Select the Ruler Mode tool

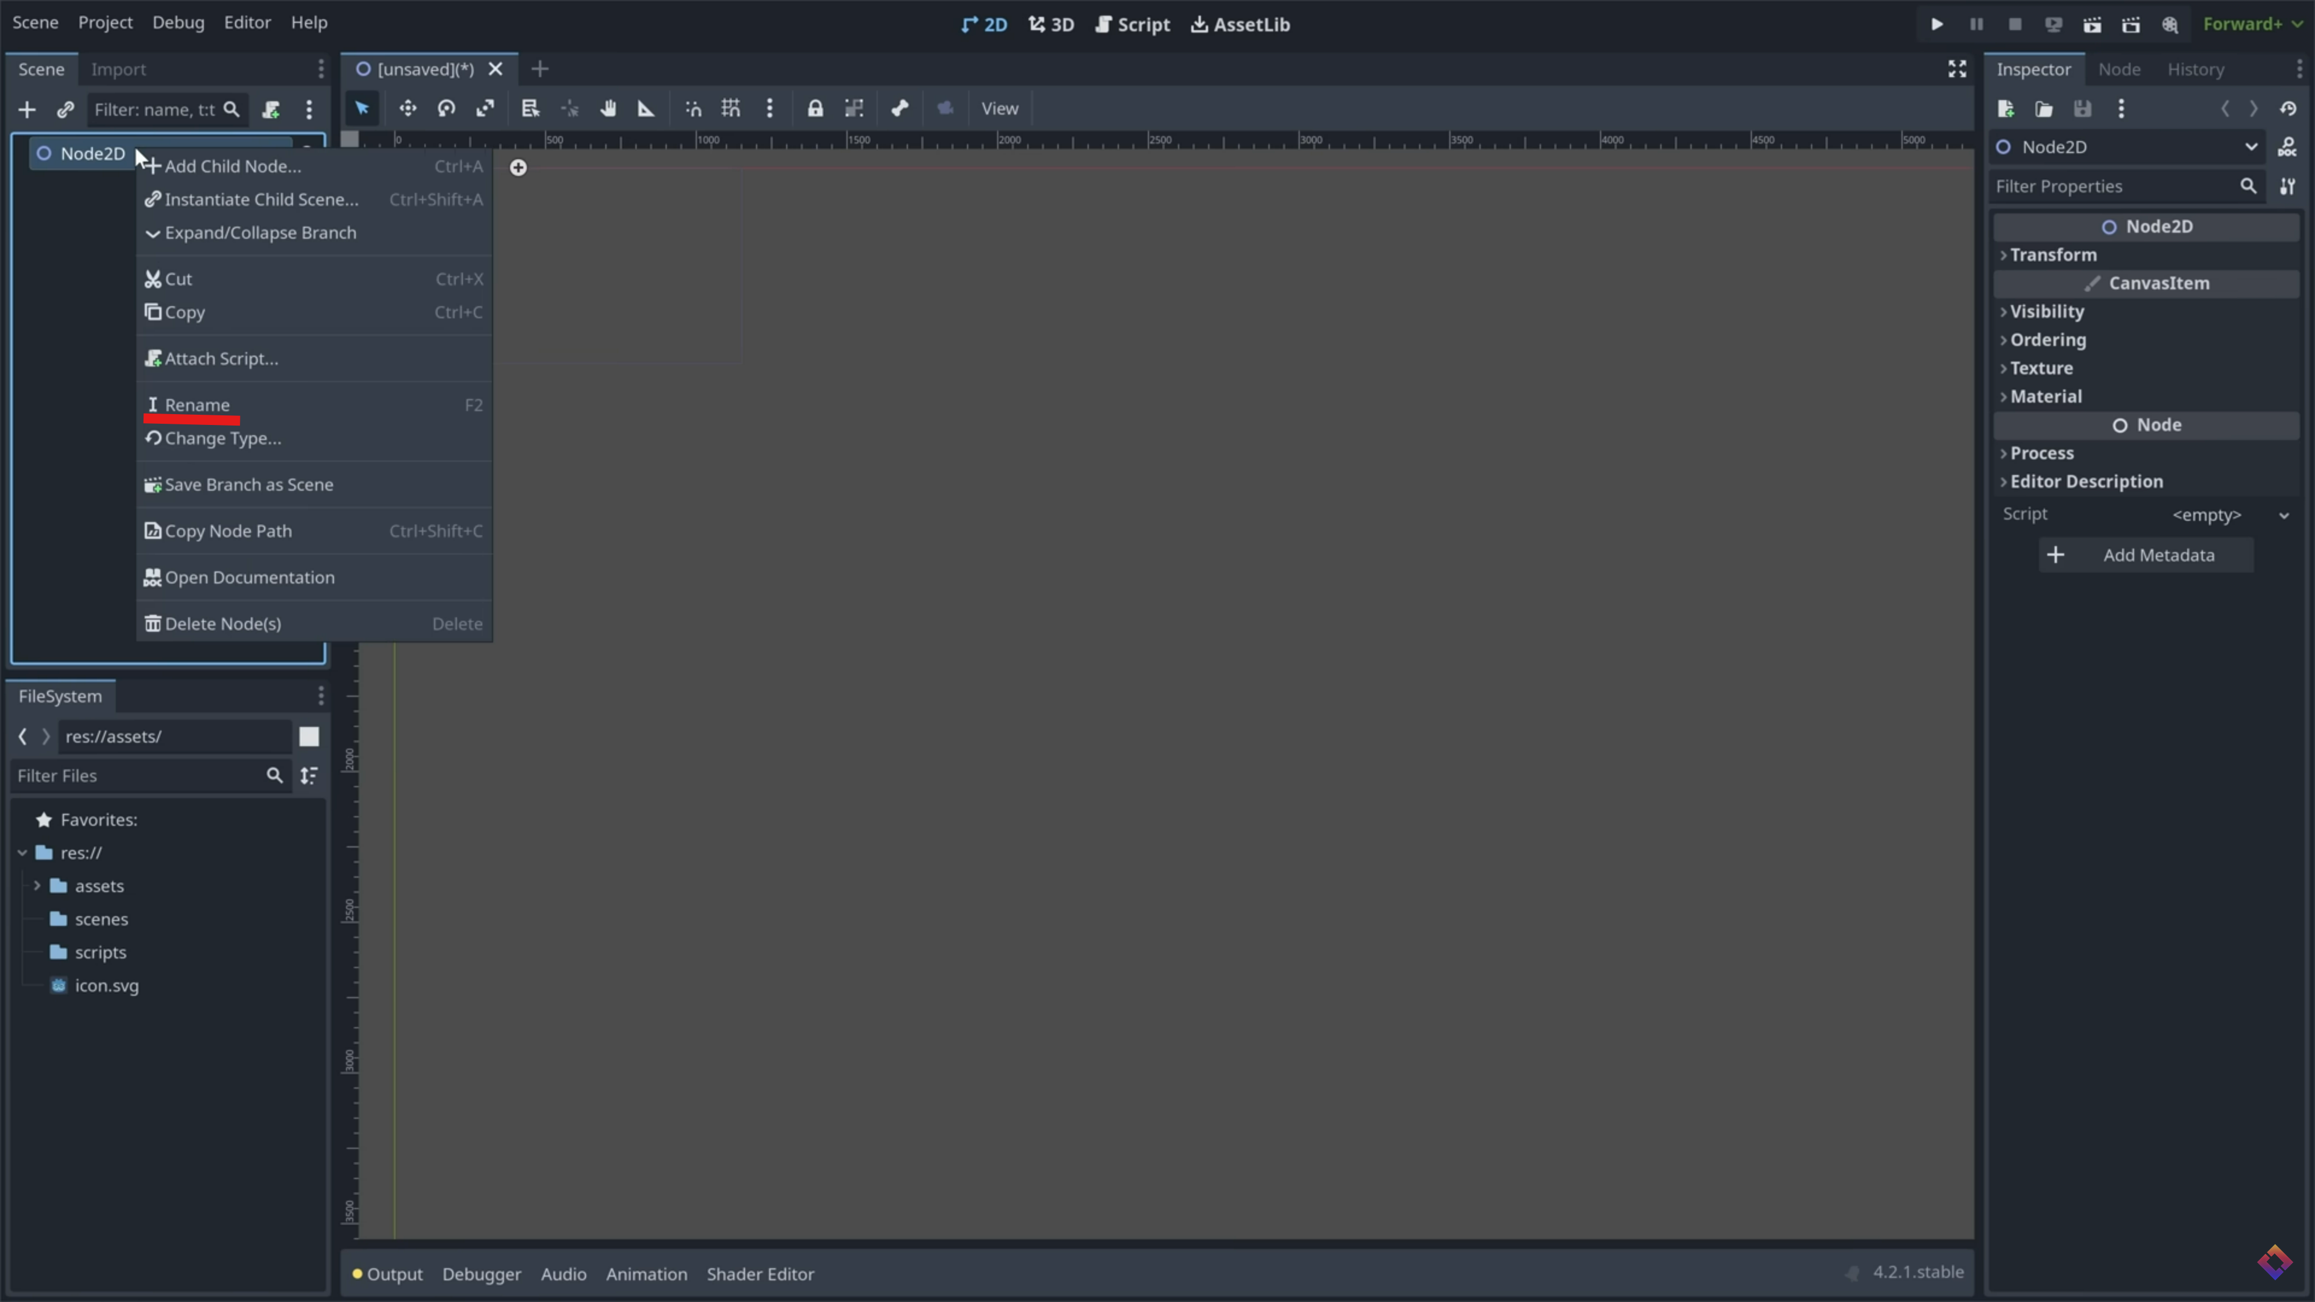click(646, 108)
